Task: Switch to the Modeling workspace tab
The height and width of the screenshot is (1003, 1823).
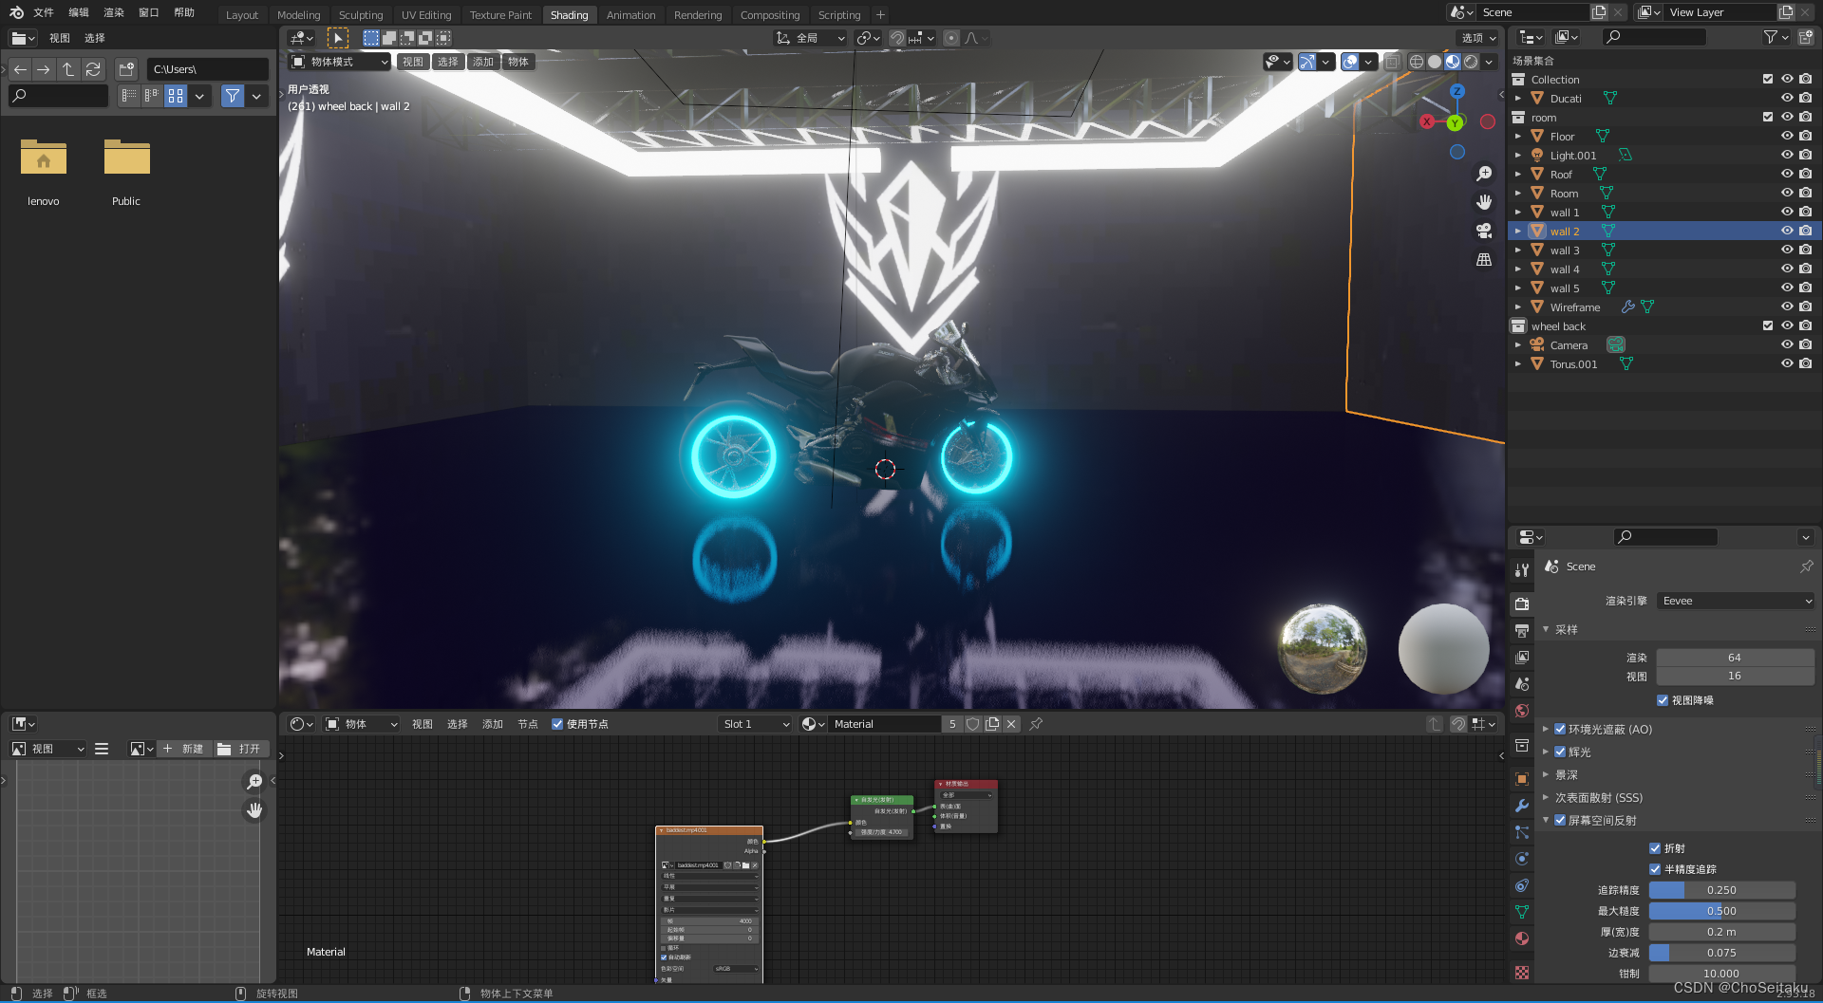Action: click(299, 15)
